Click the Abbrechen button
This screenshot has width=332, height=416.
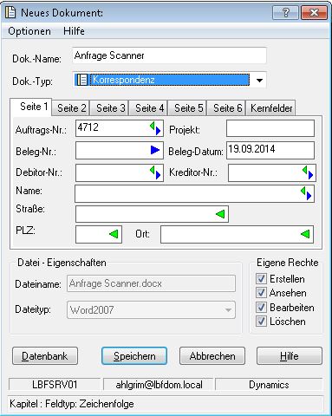pos(212,356)
